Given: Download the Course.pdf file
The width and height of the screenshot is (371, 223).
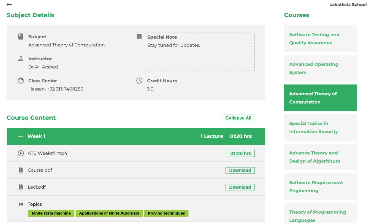Looking at the screenshot, I should coord(240,170).
